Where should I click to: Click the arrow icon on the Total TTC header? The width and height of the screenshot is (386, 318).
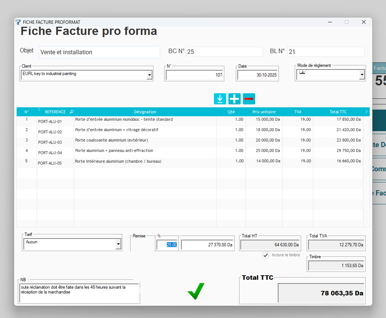pos(366,111)
